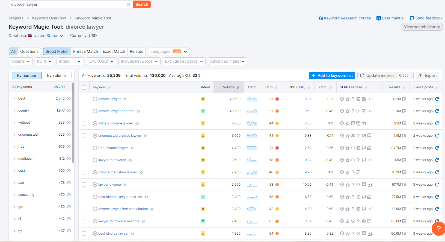Open the CPC (USD) filter dropdown
Viewport: 445px width, 242px height.
101,61
